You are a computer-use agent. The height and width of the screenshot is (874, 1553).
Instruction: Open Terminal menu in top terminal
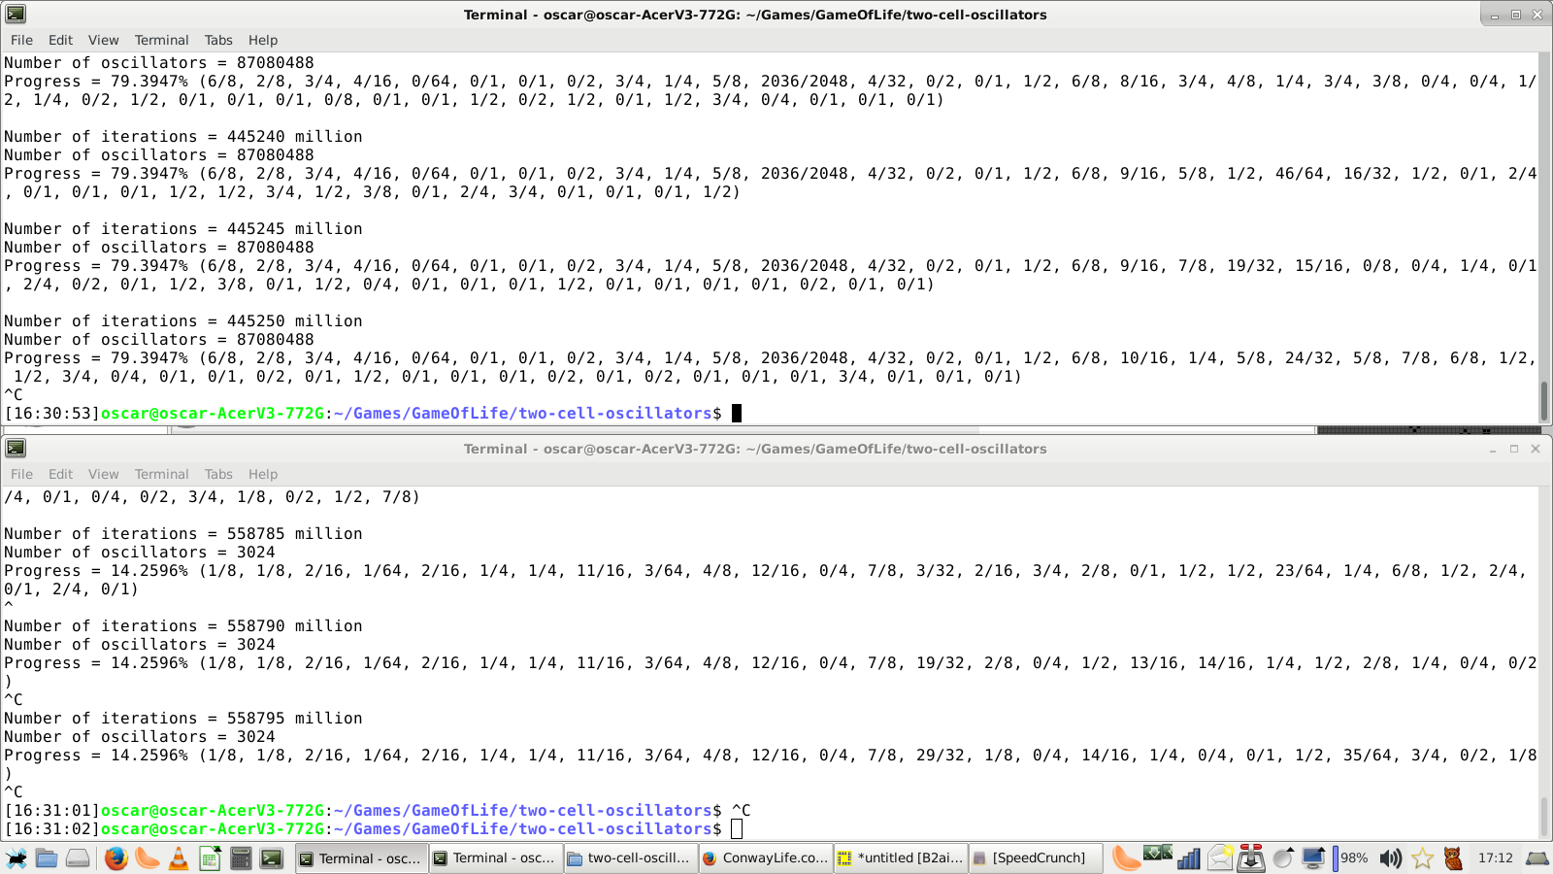pyautogui.click(x=161, y=40)
